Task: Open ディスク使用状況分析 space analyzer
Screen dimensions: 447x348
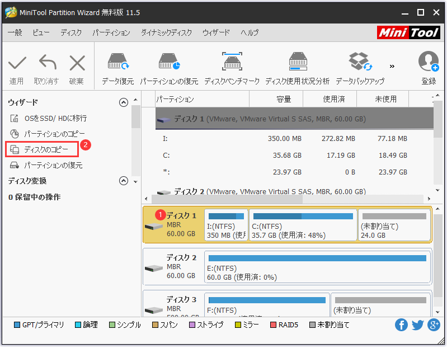Action: 297,69
